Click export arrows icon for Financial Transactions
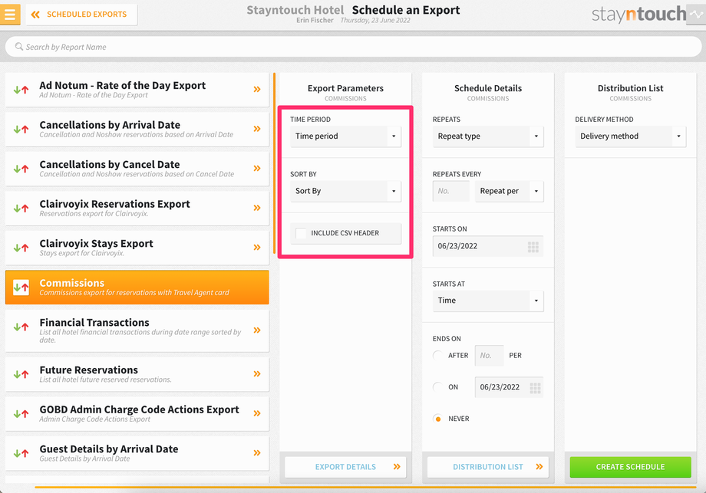 point(21,327)
